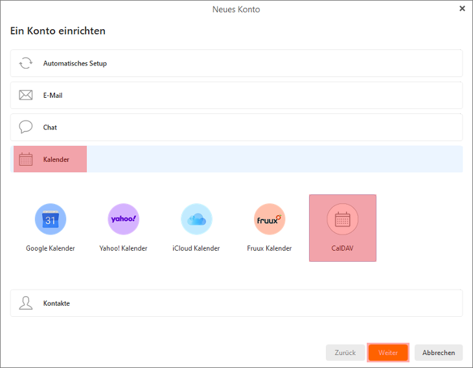473x368 pixels.
Task: Open the Kontakte account section
Action: click(x=236, y=303)
